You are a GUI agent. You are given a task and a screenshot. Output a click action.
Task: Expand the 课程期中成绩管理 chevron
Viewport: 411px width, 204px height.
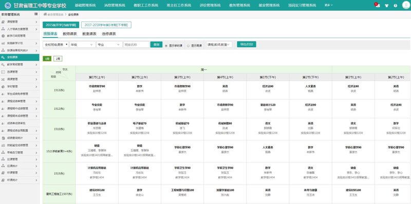36,108
